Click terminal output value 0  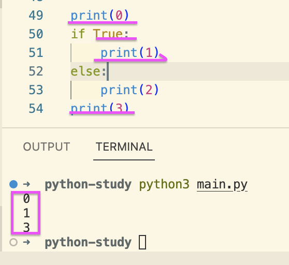(x=26, y=199)
